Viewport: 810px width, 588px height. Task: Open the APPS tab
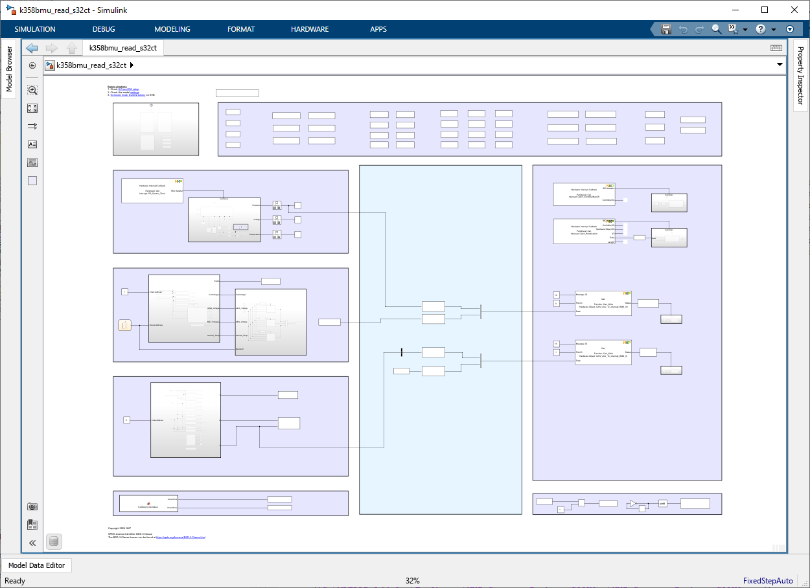coord(378,28)
